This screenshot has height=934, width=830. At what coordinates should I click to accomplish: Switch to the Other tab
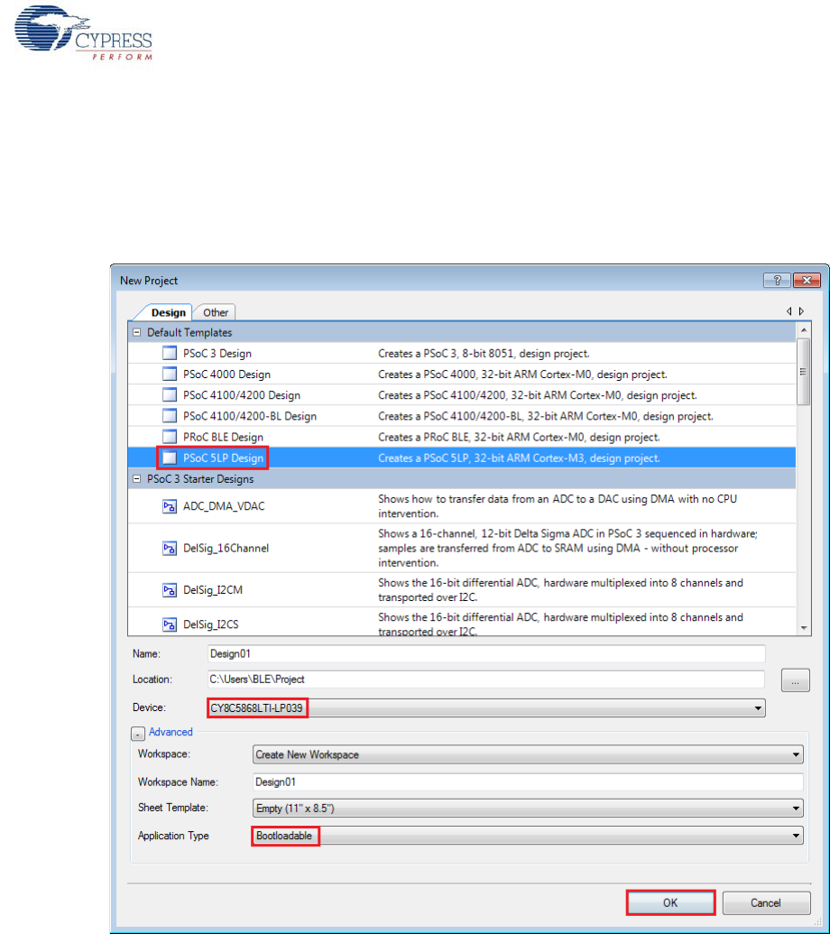[216, 313]
